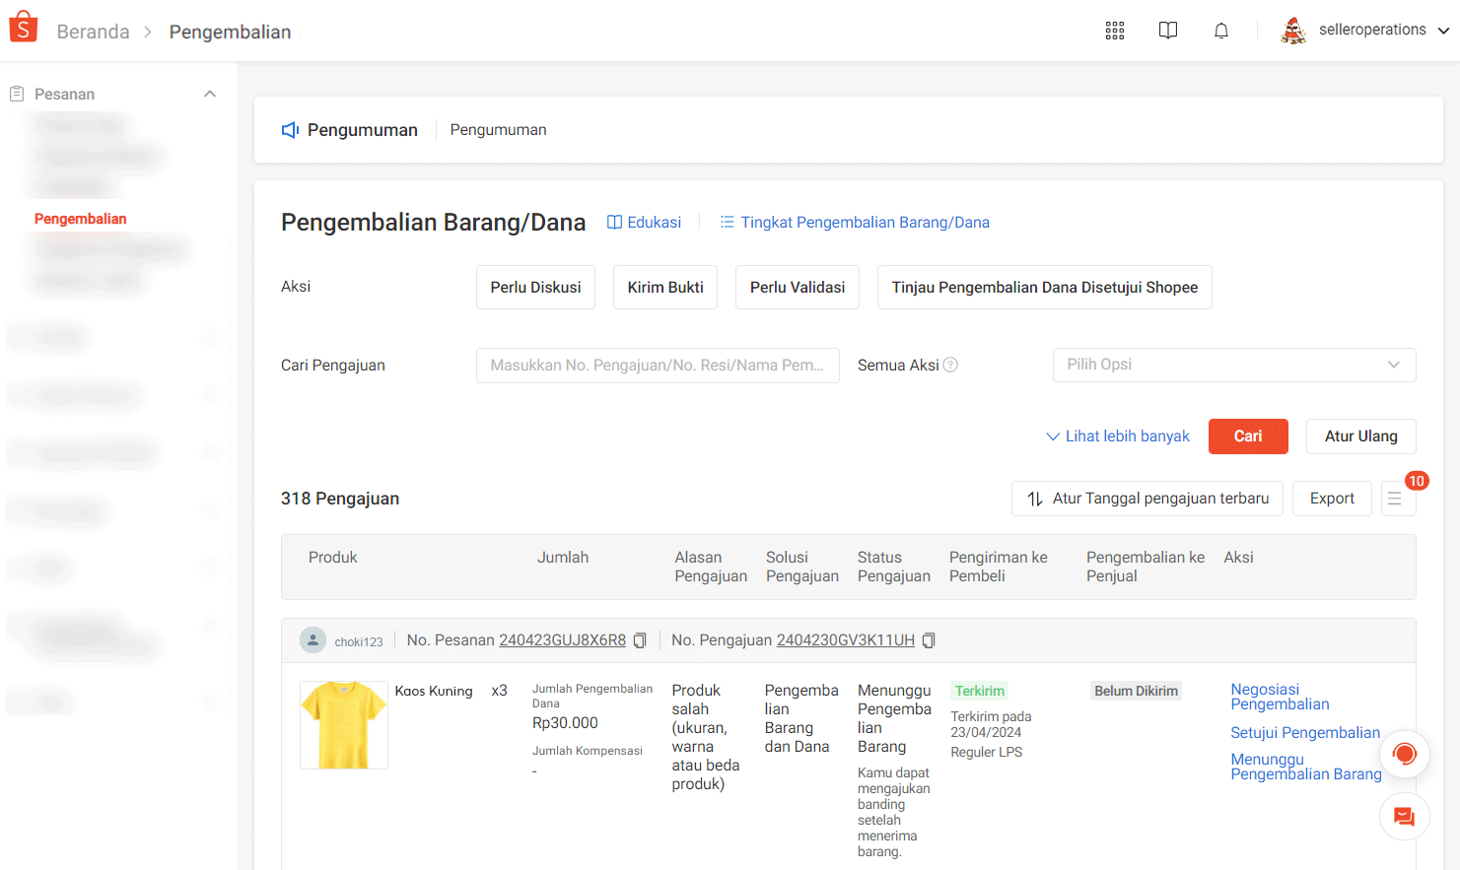1460x870 pixels.
Task: Open the list settings icon showing badge 10
Action: click(1398, 498)
